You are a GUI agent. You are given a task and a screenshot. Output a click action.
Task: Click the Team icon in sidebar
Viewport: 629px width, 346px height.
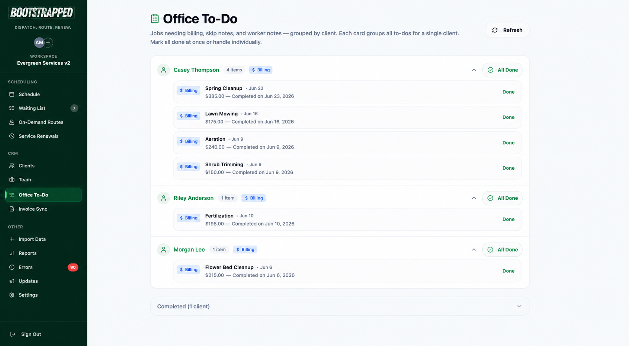[12, 180]
